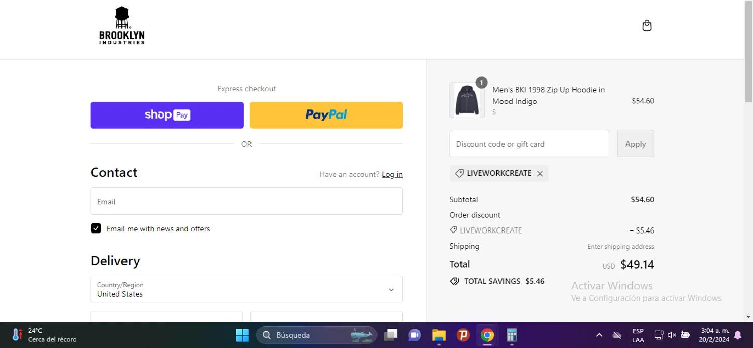Screen dimensions: 753x348
Task: Focus the Discount code or gift card field
Action: tap(529, 144)
